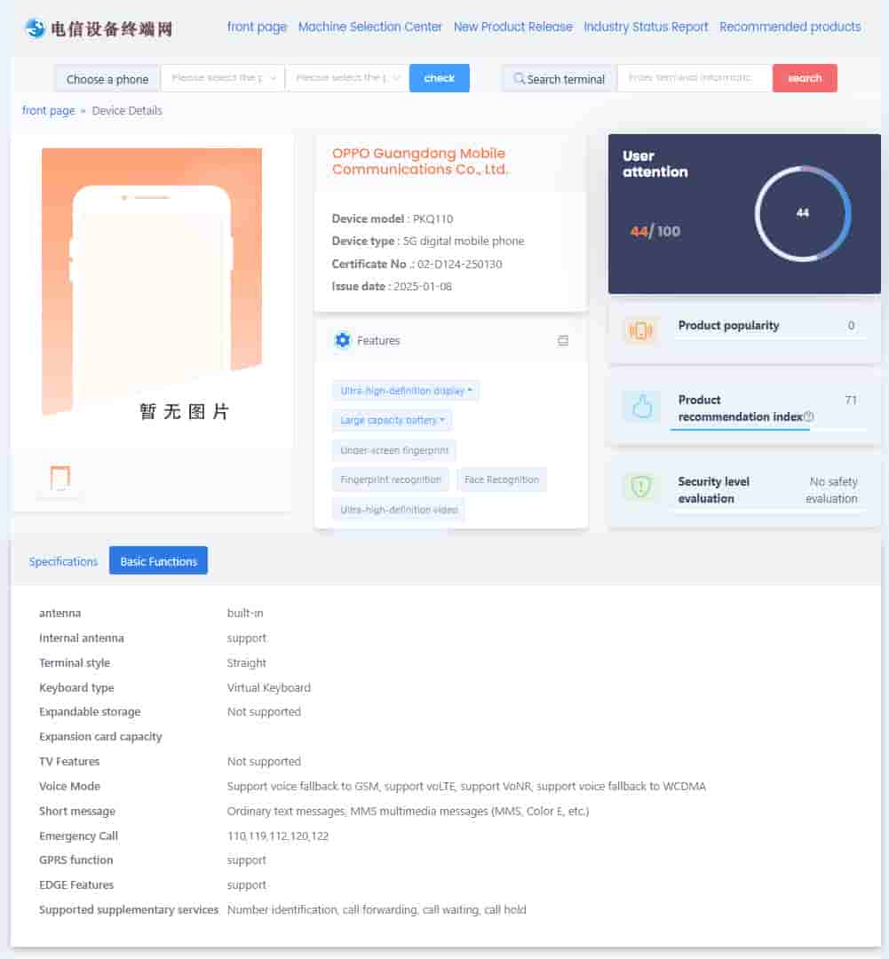The width and height of the screenshot is (889, 959).
Task: Switch to the Specifications tab
Action: 63,561
